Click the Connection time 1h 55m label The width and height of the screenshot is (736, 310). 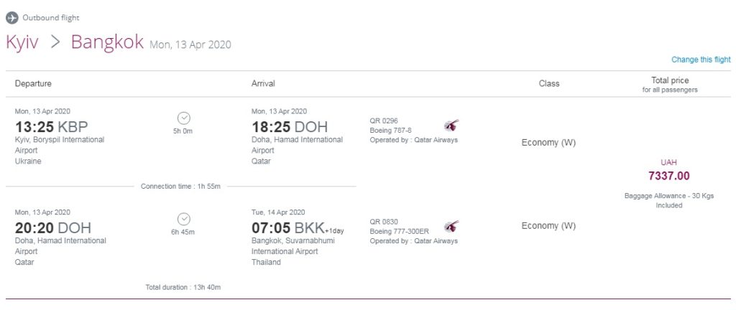(180, 187)
